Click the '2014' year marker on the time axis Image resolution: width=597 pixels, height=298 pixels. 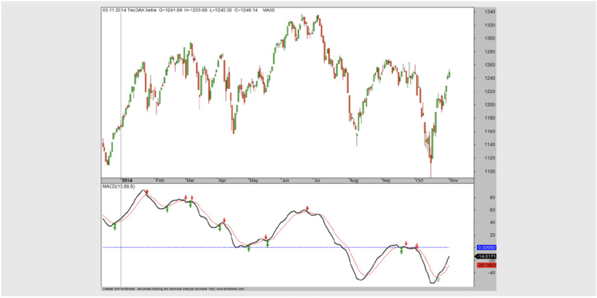tap(127, 181)
